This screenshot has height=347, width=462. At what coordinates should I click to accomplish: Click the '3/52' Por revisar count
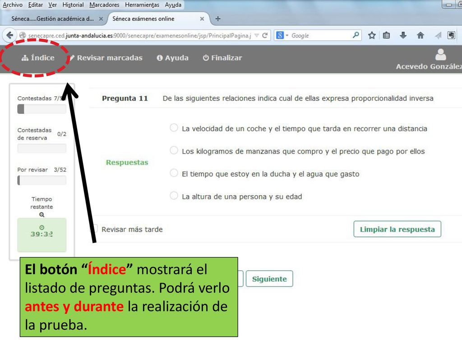60,169
